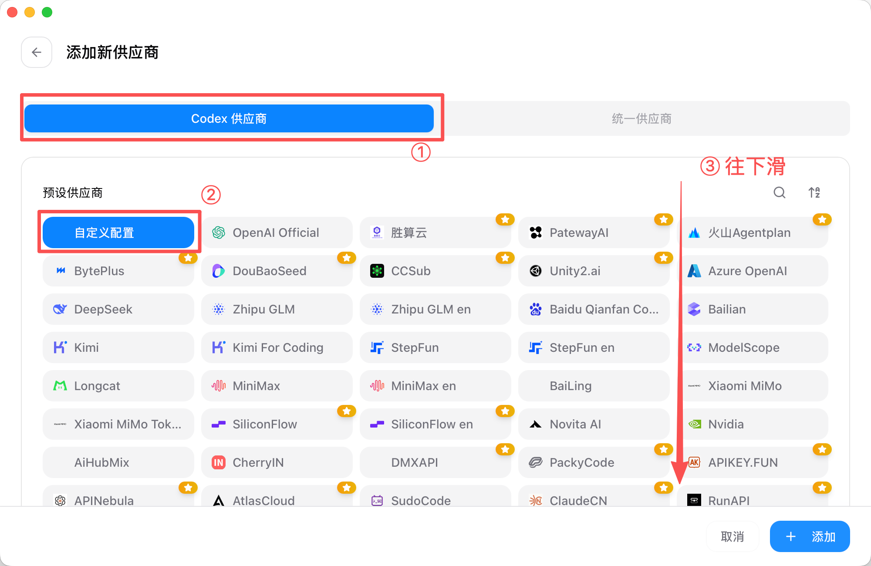Click the 胜算云 logo icon
This screenshot has width=871, height=566.
click(x=377, y=232)
